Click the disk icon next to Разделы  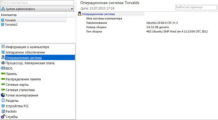point(3,101)
